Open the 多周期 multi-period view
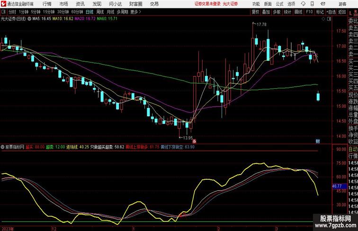This screenshot has width=358, height=231. coord(122,12)
